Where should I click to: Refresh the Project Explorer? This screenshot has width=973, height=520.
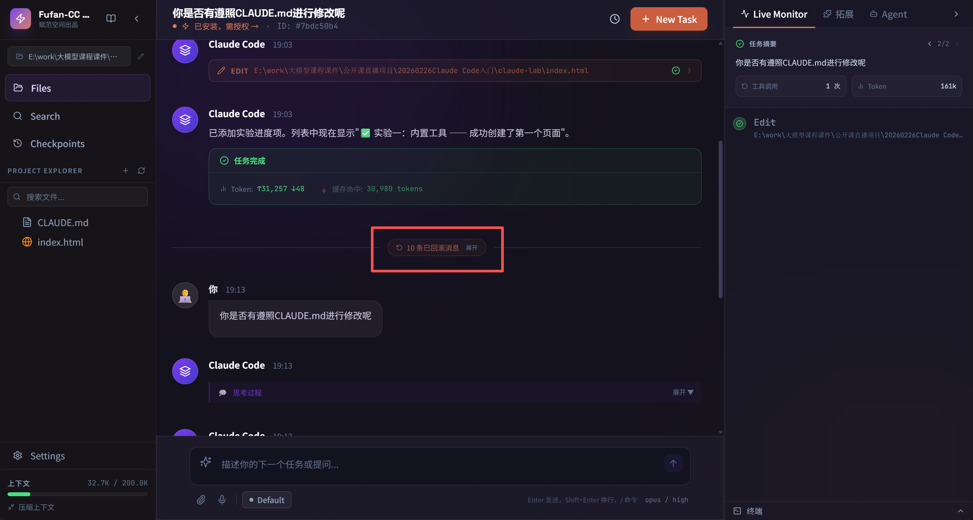click(142, 171)
